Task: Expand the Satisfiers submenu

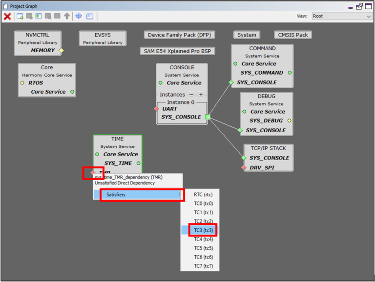Action: [x=142, y=195]
